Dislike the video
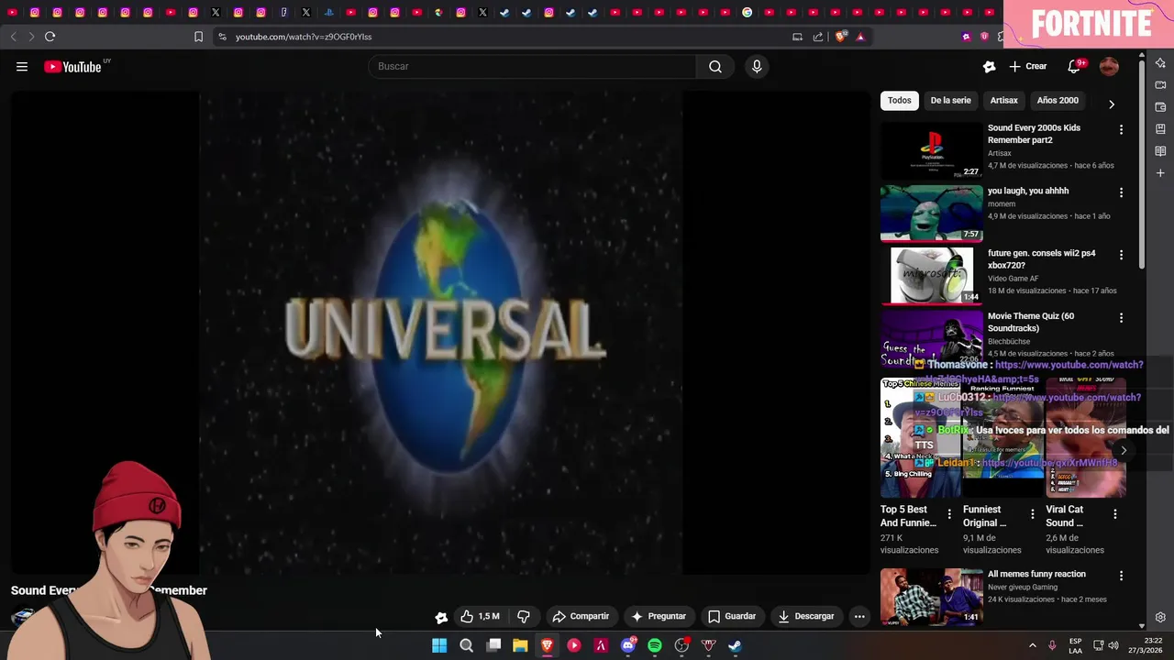The height and width of the screenshot is (660, 1174). point(524,617)
